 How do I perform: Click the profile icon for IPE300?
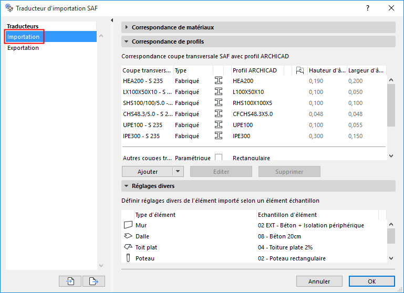pos(219,136)
